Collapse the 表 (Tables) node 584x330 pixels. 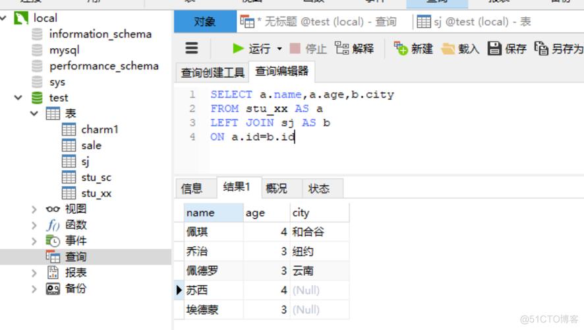click(34, 114)
